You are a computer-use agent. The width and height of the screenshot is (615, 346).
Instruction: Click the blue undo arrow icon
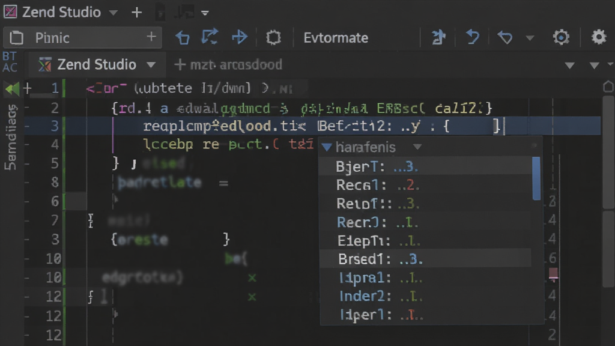click(473, 37)
